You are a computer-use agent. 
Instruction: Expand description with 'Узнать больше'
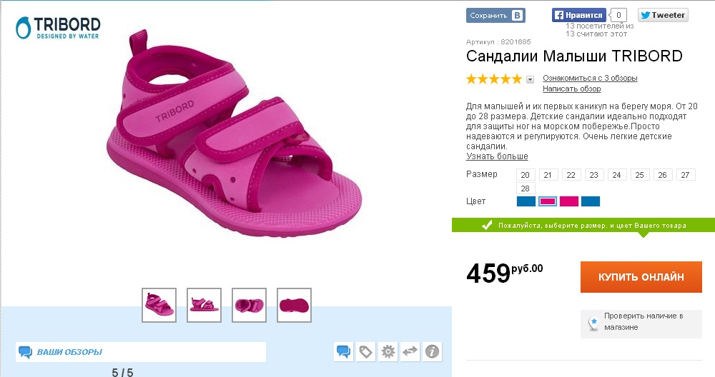coord(497,156)
